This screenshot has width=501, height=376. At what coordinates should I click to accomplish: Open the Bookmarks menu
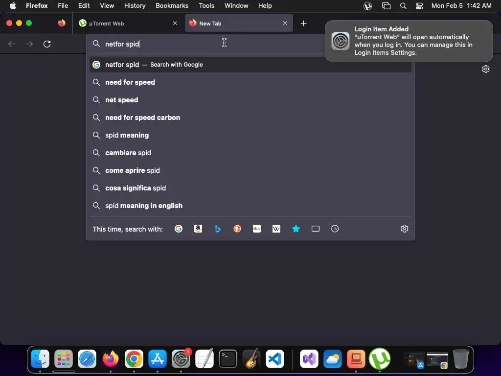(x=172, y=6)
